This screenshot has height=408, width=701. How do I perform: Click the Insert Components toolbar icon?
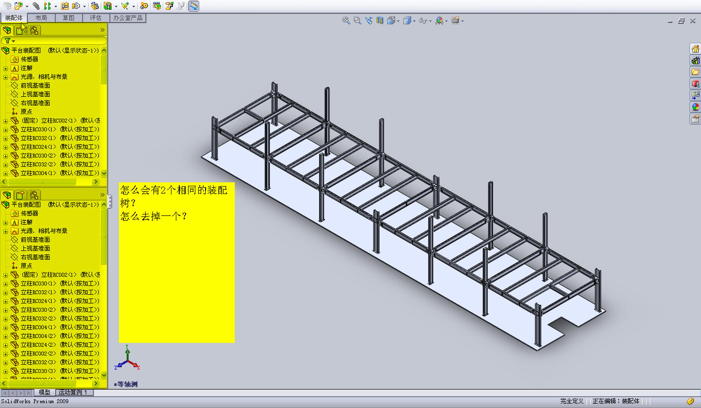point(18,6)
